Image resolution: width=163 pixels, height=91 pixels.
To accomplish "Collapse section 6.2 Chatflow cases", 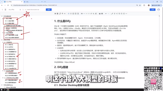I will click(3, 71).
